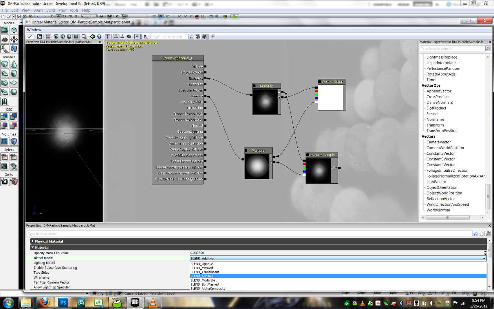
Task: Choose BLEND_AlphaComposite from Blend Mode list
Action: pyautogui.click(x=338, y=288)
